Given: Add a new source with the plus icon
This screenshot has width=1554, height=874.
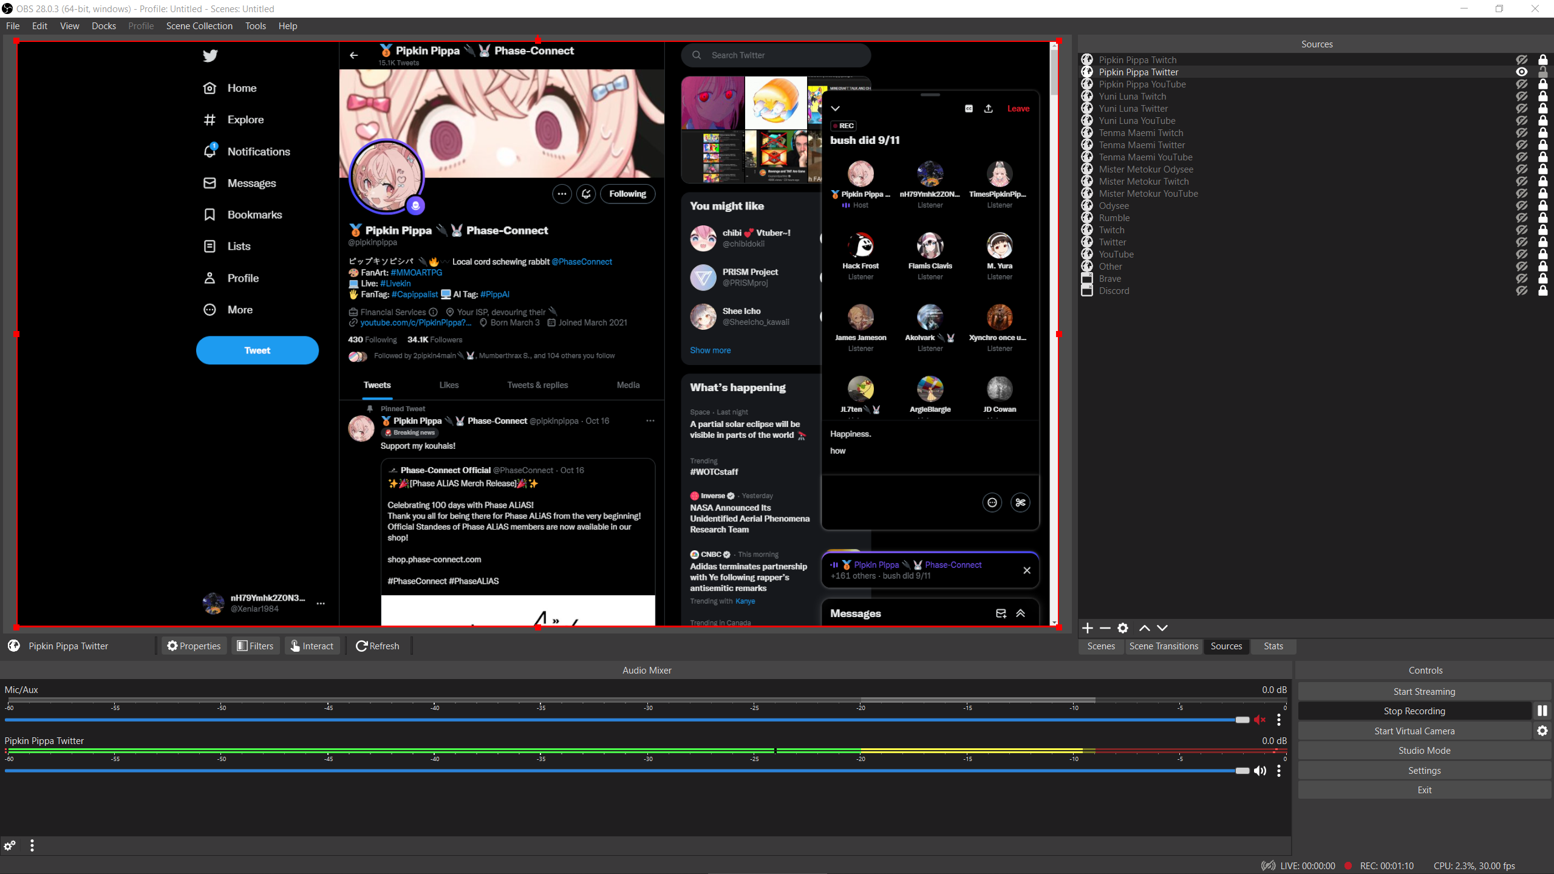Looking at the screenshot, I should coord(1088,628).
